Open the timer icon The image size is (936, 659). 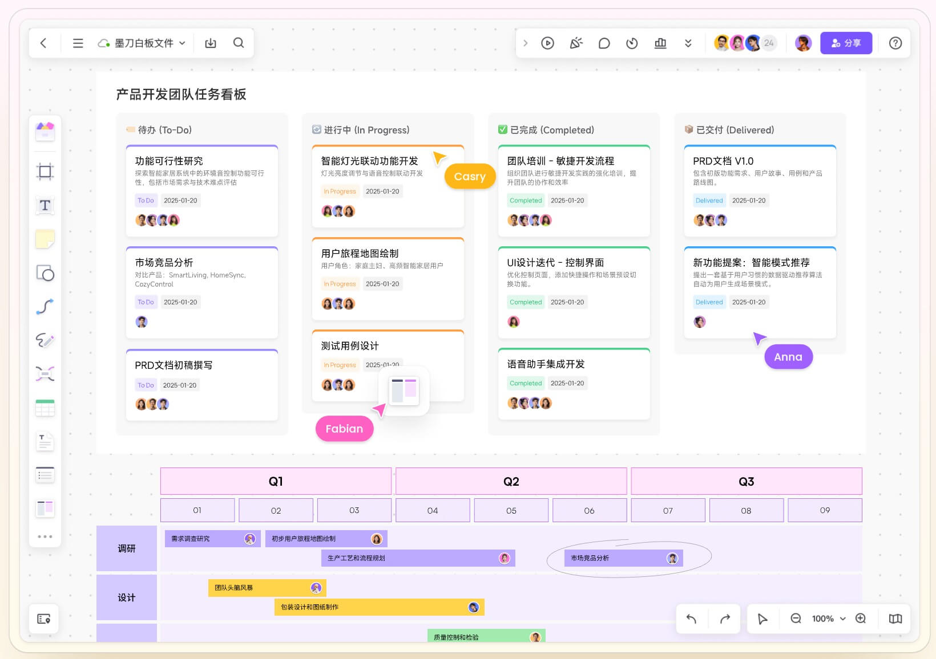pos(632,43)
